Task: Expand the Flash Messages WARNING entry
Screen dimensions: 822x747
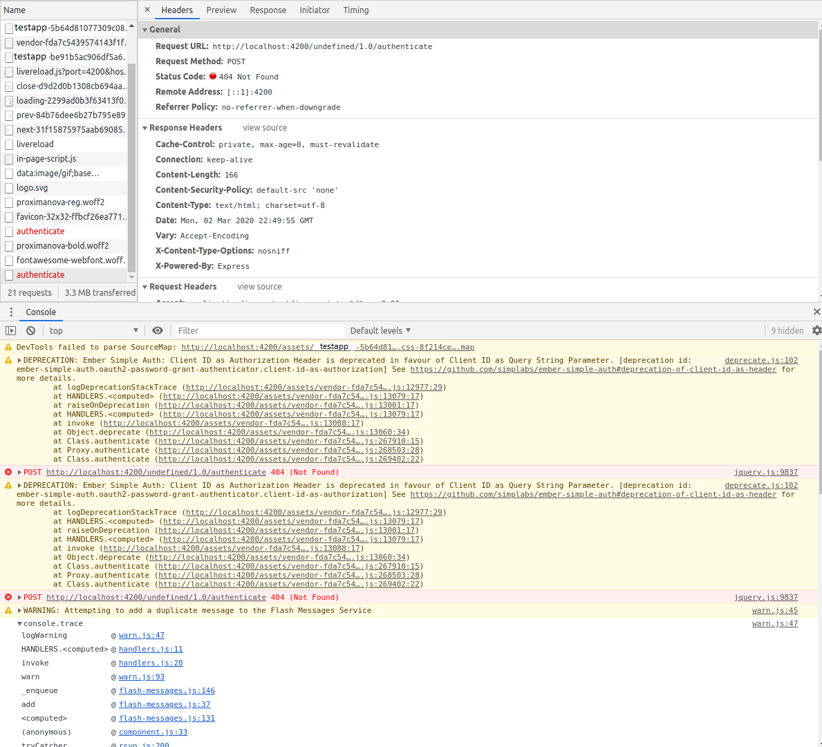Action: coord(19,610)
